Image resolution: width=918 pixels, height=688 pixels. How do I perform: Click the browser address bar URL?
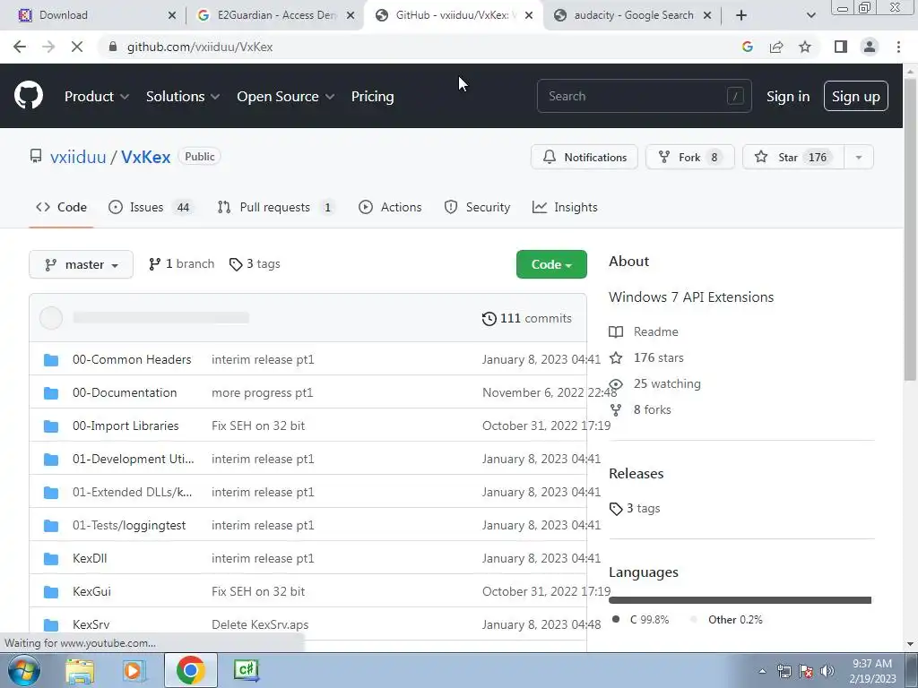pos(200,47)
